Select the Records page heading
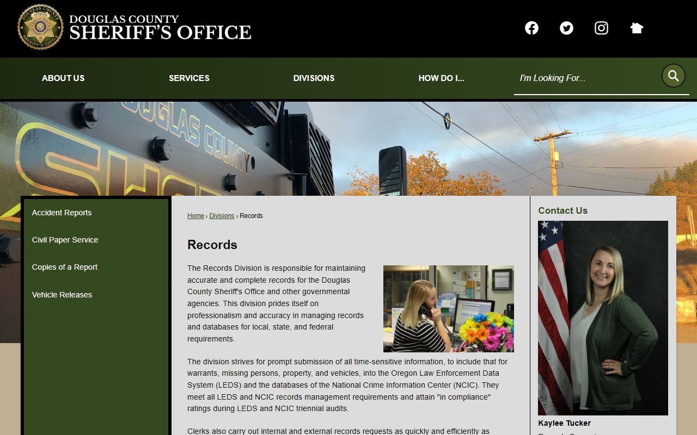This screenshot has width=697, height=435. [x=212, y=245]
